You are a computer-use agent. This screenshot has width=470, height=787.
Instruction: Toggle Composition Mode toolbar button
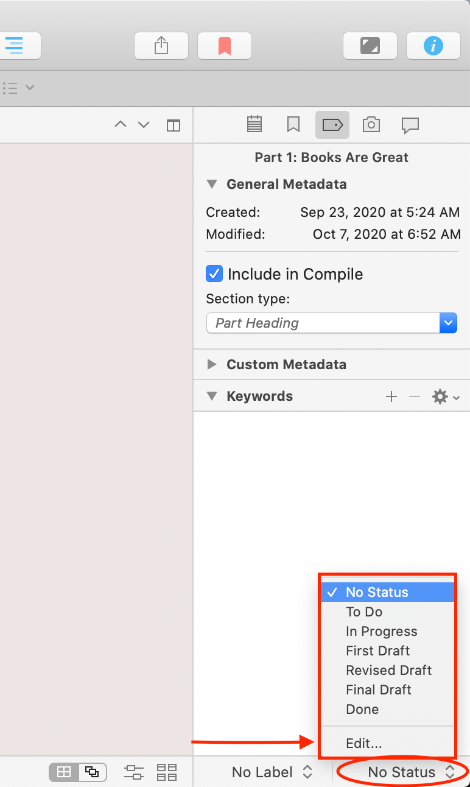[370, 46]
